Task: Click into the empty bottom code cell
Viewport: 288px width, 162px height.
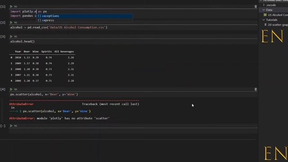Action: [x=133, y=131]
